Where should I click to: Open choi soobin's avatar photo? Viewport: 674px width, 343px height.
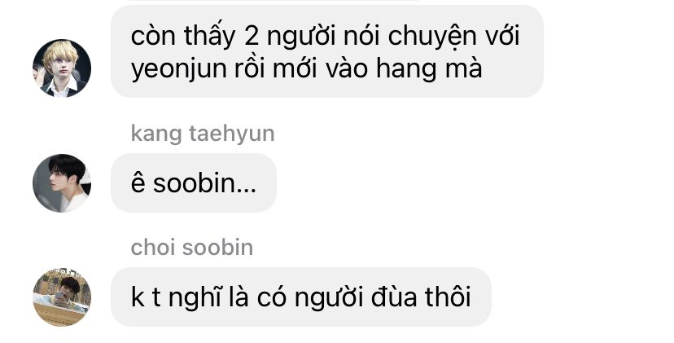pyautogui.click(x=62, y=297)
